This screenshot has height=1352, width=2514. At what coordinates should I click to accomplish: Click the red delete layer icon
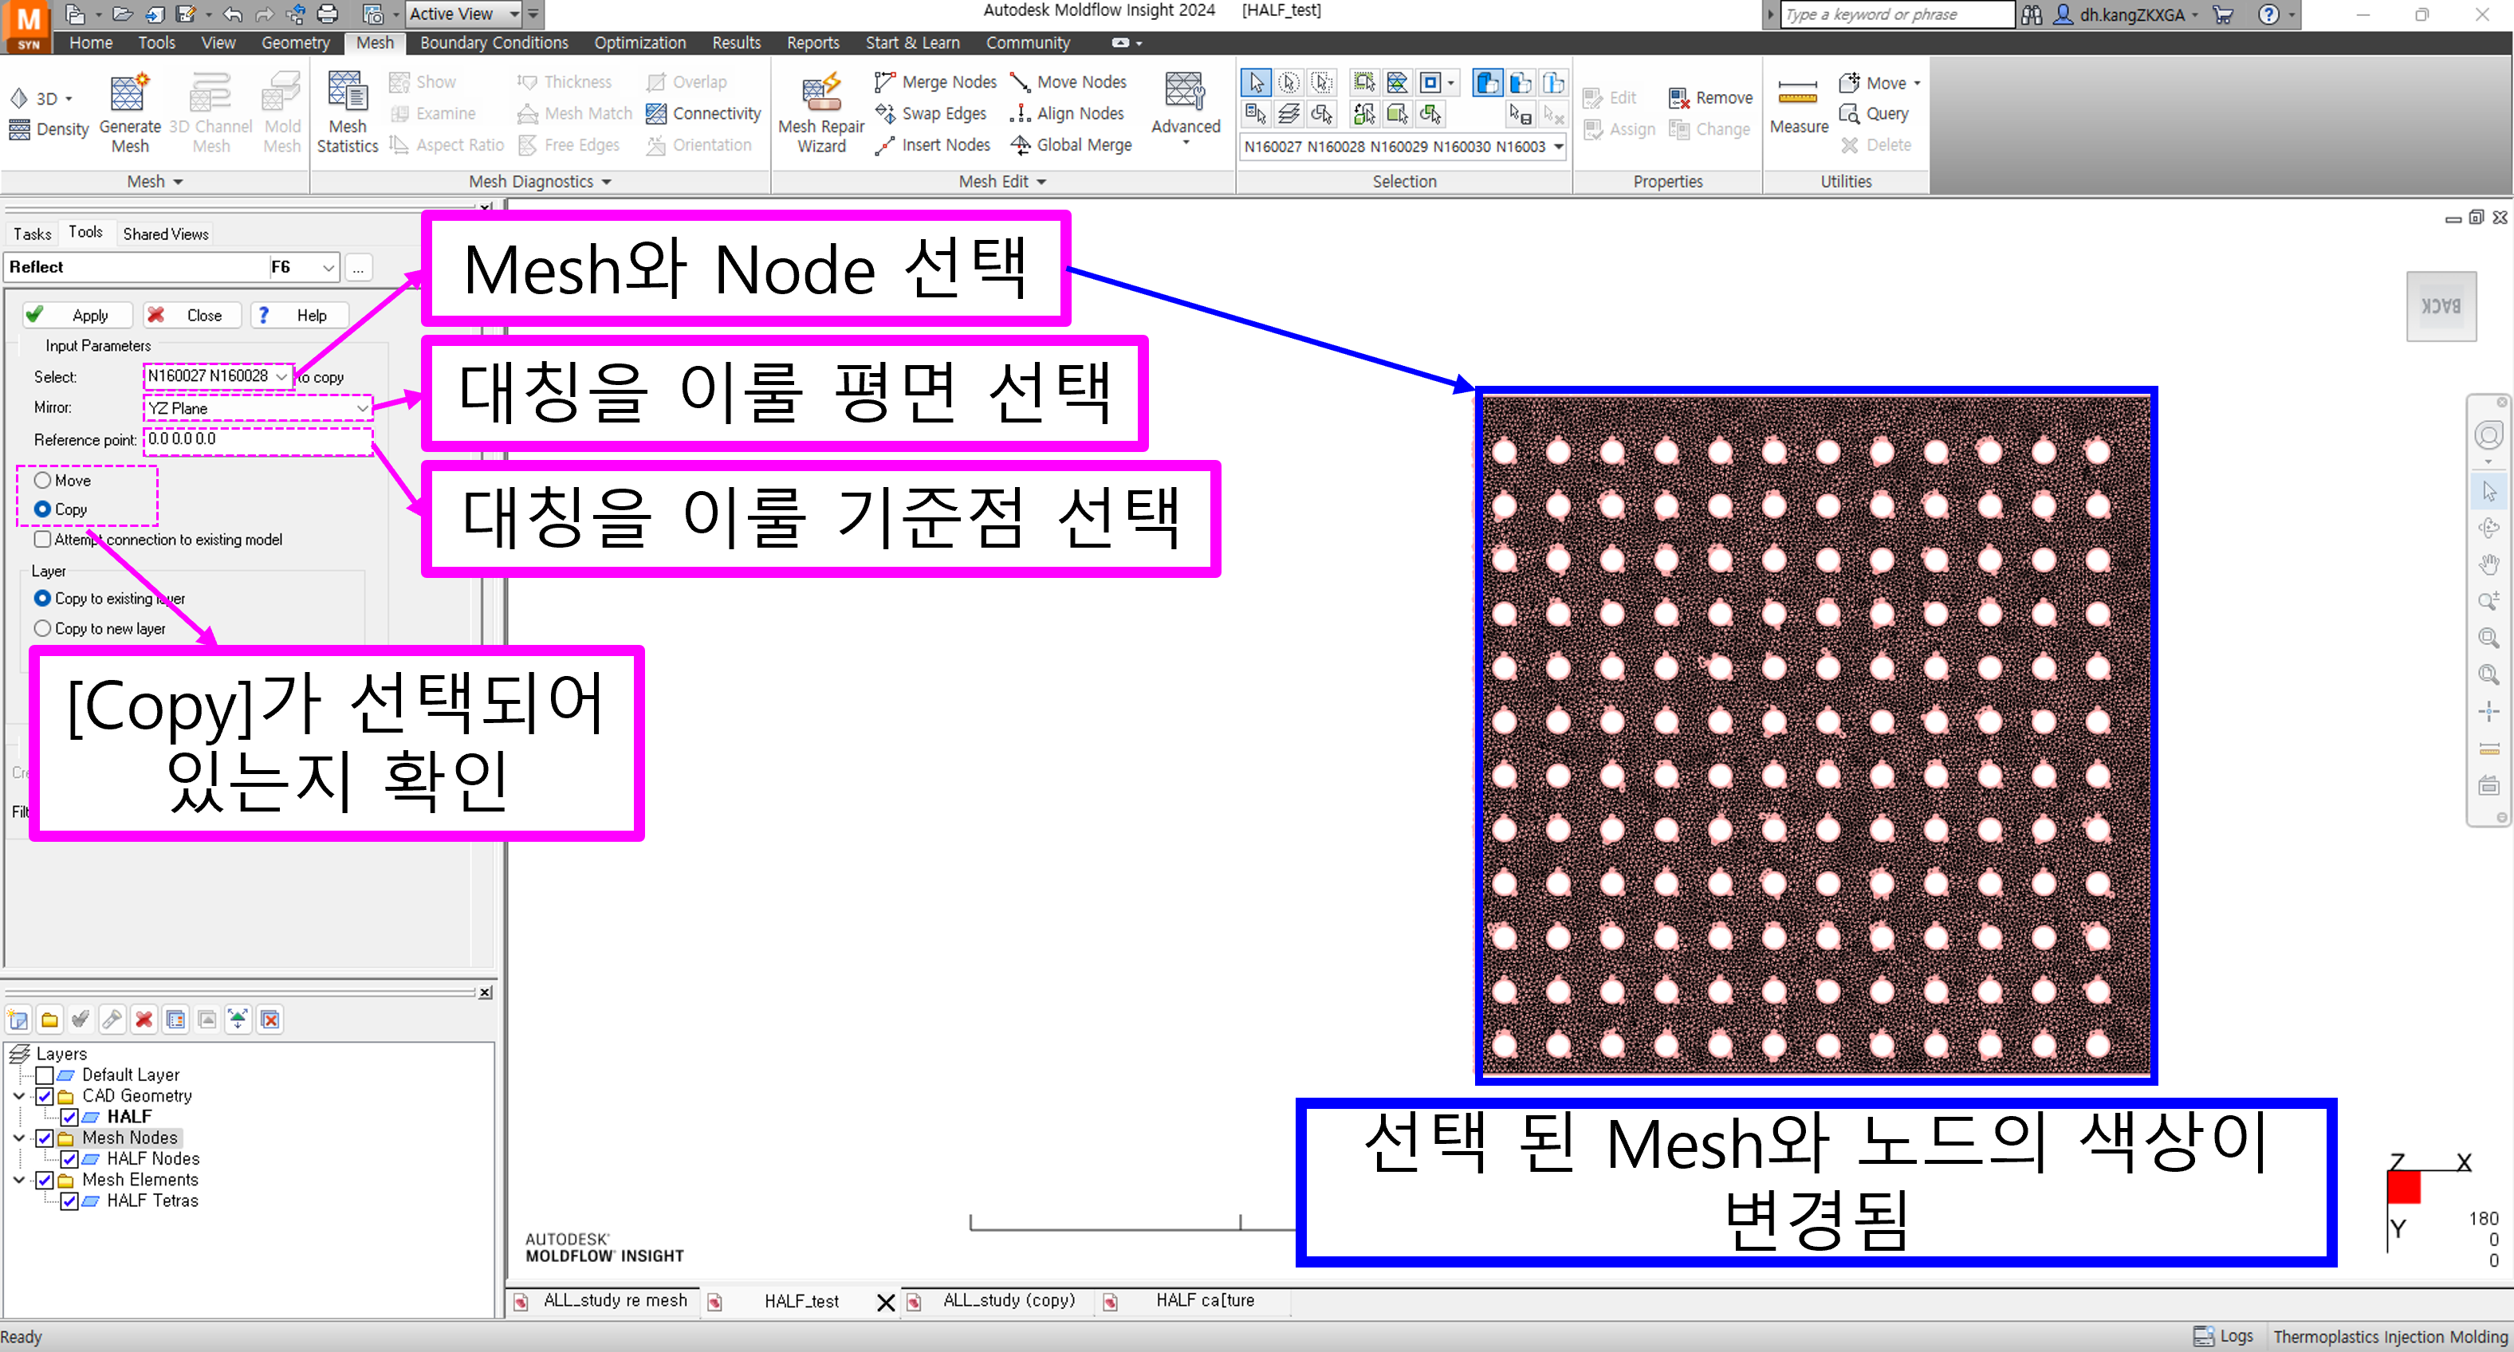pyautogui.click(x=144, y=1020)
